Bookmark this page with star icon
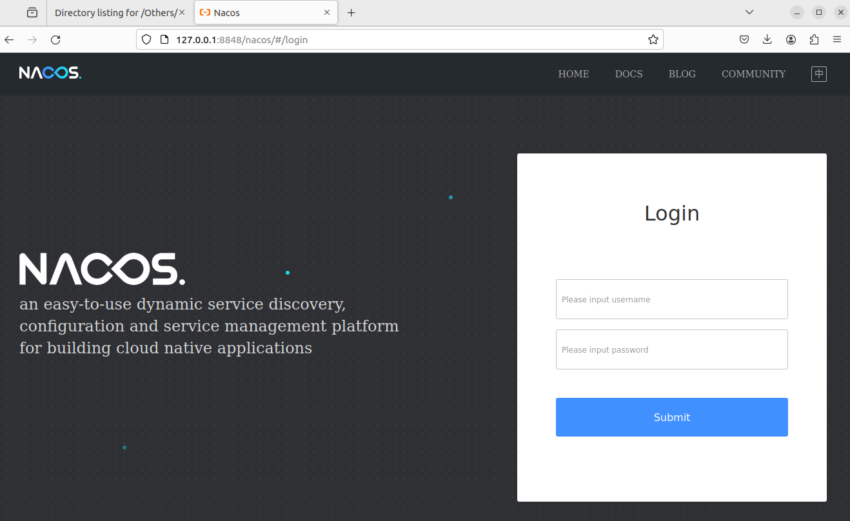The width and height of the screenshot is (850, 521). click(x=653, y=40)
